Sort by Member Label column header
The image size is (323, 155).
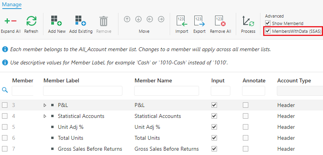tap(61, 80)
